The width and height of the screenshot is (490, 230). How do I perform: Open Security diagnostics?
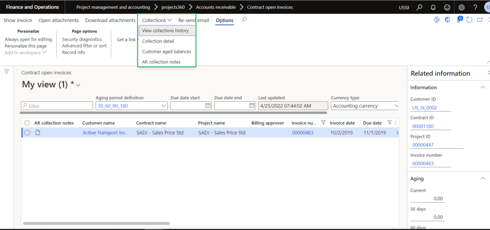click(82, 39)
